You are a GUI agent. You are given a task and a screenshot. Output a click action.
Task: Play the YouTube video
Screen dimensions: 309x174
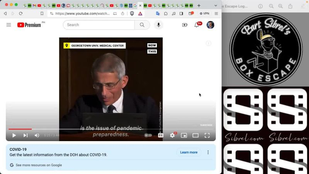[x=14, y=135]
